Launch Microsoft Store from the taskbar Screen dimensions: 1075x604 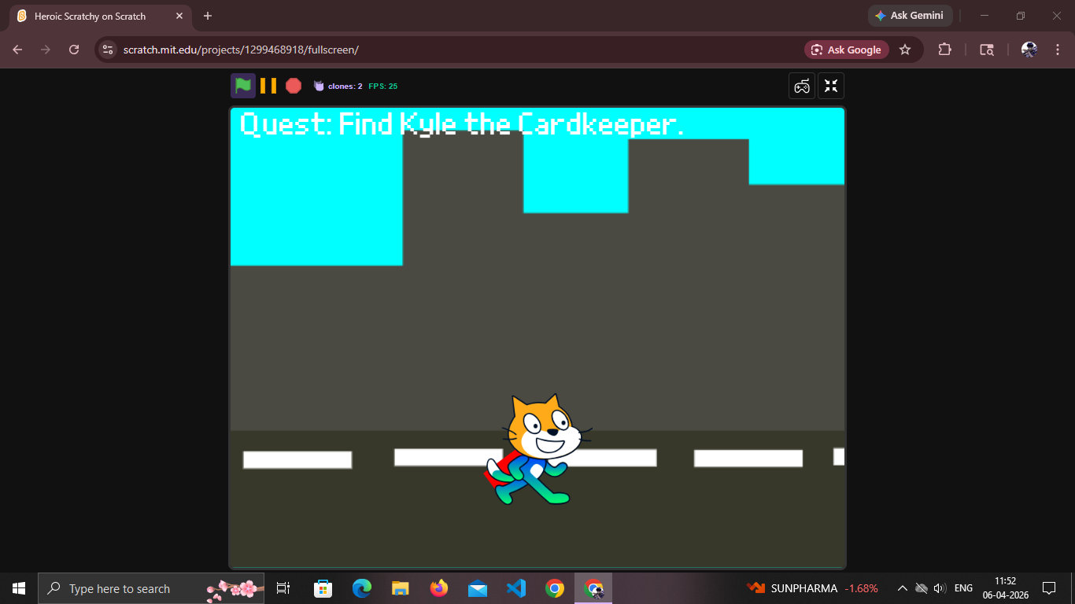tap(323, 588)
